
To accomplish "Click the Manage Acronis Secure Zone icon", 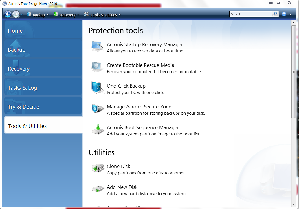I will [98, 108].
